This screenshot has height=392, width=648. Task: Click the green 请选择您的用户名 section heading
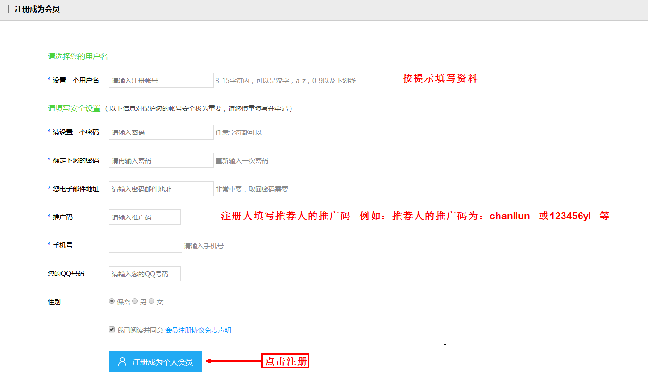click(x=78, y=57)
